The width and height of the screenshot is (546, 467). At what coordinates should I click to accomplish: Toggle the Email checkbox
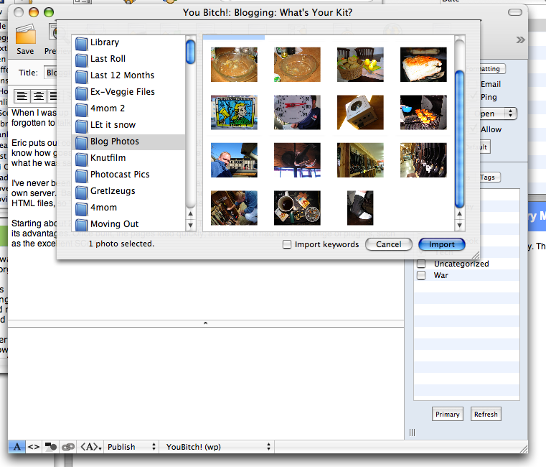pos(474,84)
